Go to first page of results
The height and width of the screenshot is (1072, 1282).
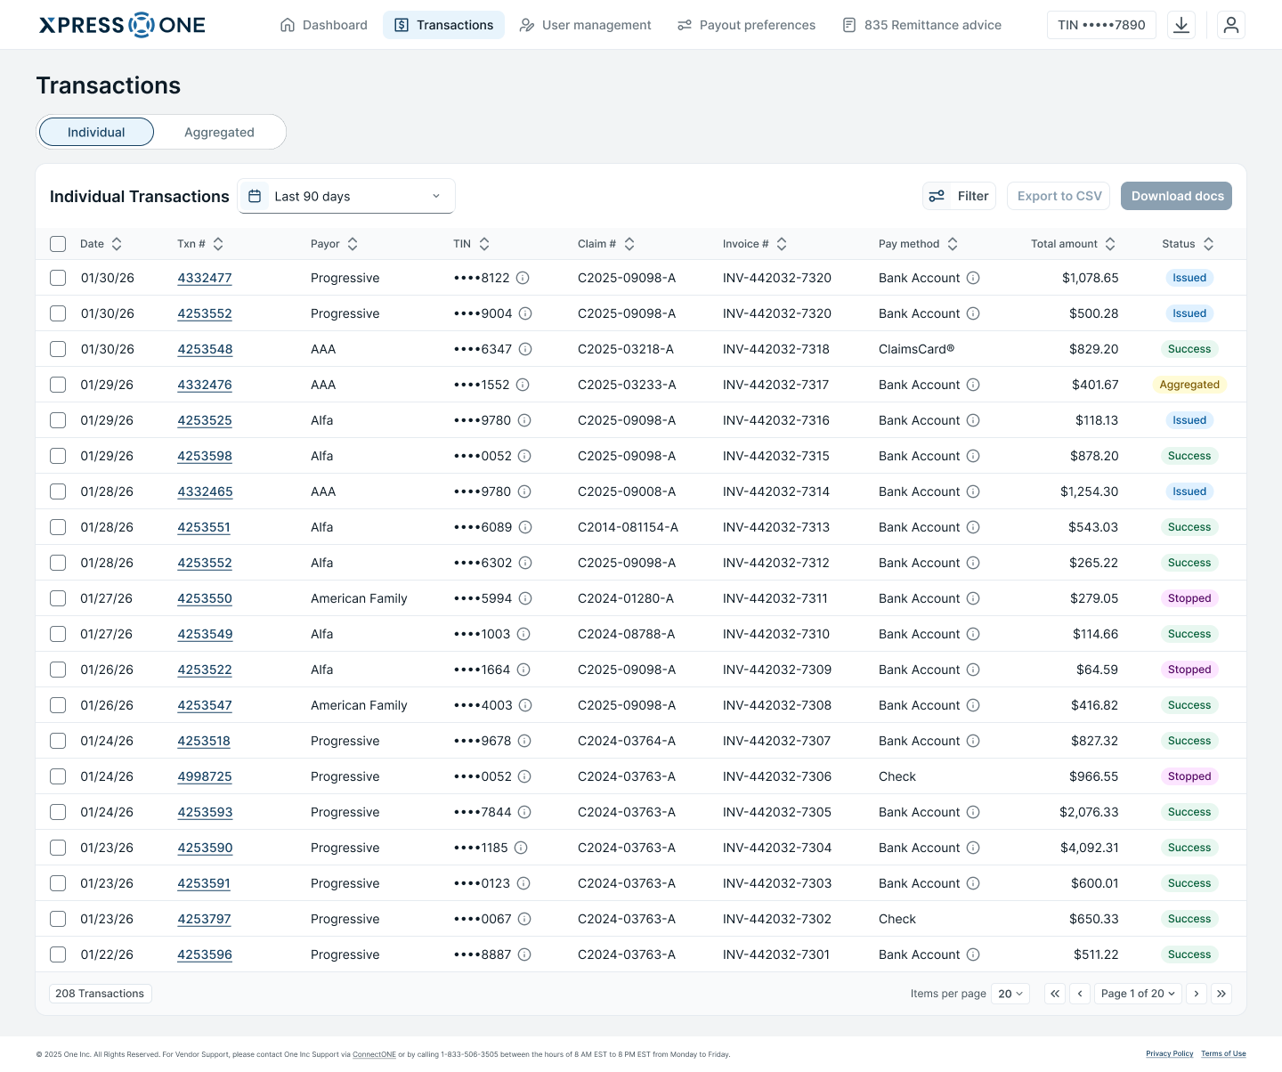1055,994
